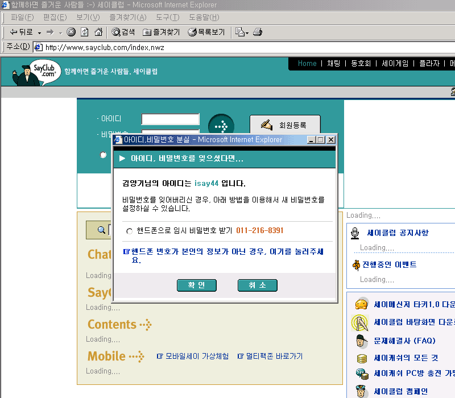Viewport: 455px width, 398px height.
Task: Open the 보기(V) menu
Action: coord(88,18)
